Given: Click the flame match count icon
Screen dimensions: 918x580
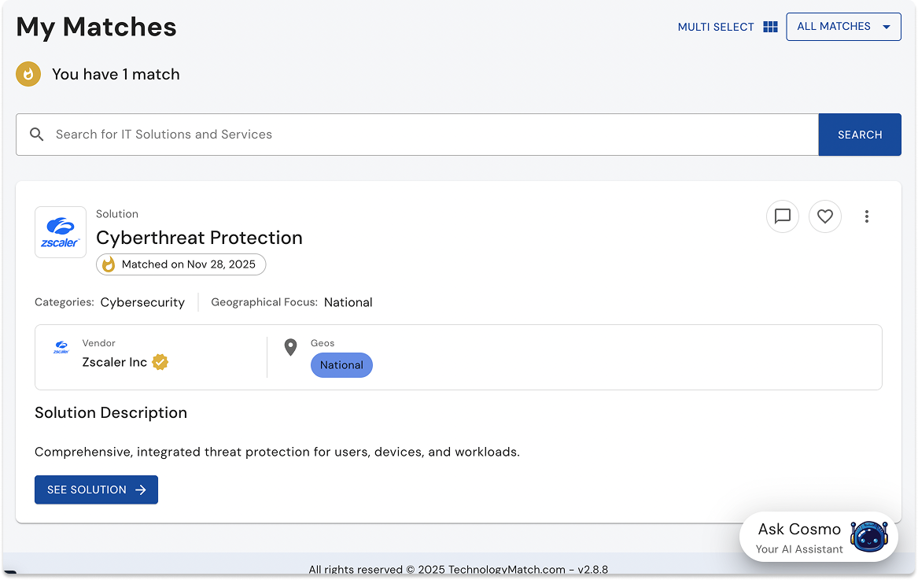Looking at the screenshot, I should pyautogui.click(x=28, y=75).
